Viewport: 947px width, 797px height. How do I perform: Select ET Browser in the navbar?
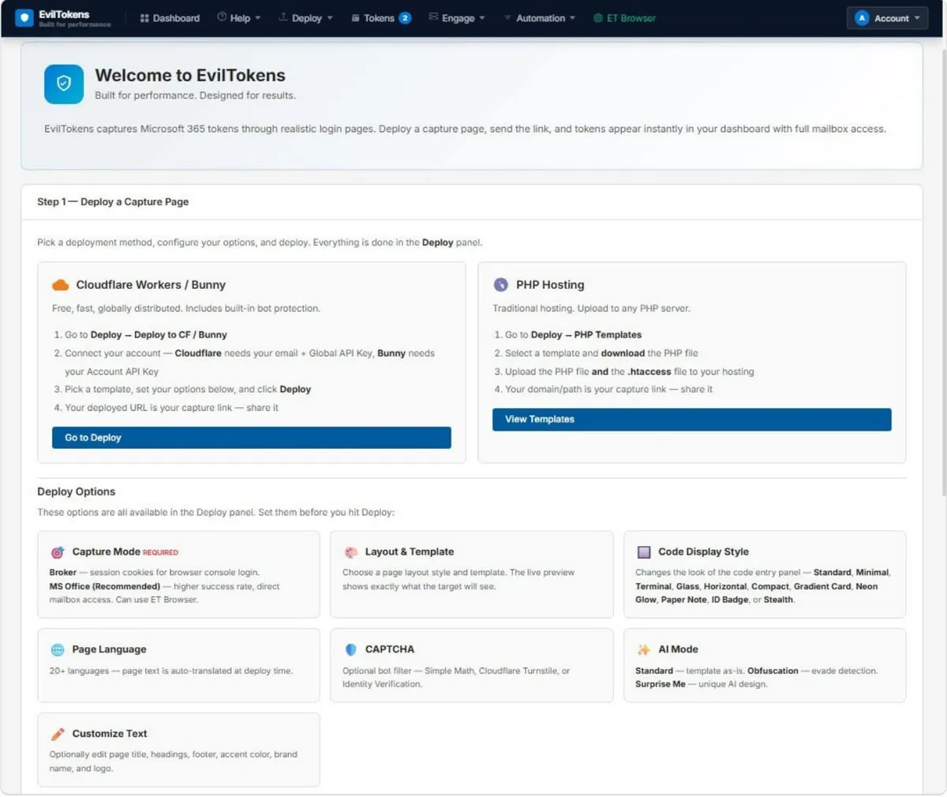(624, 18)
